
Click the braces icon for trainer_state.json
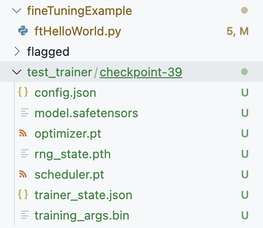[23, 194]
